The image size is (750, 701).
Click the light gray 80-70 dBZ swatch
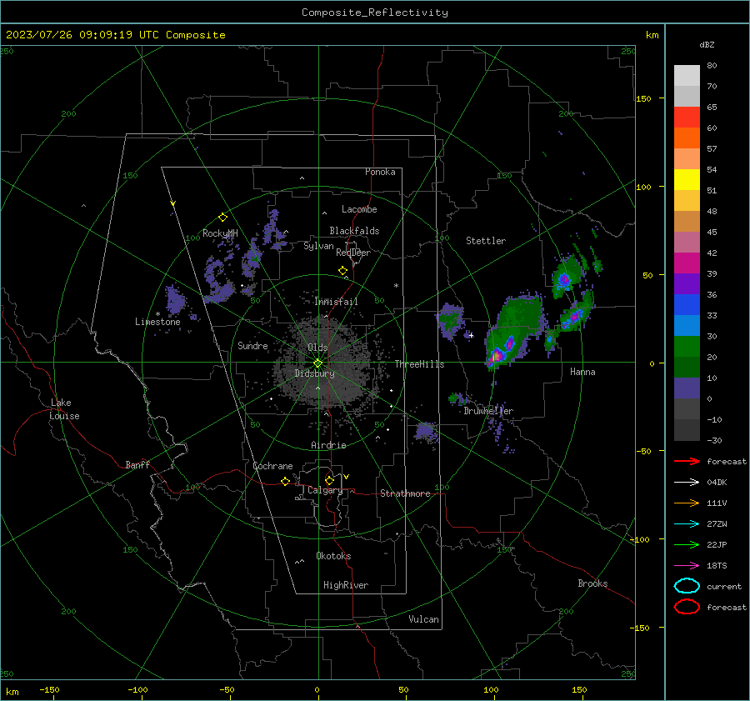point(687,76)
